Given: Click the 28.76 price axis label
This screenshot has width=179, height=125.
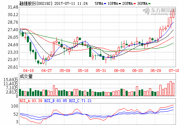Looking at the screenshot, I should click(13, 22).
